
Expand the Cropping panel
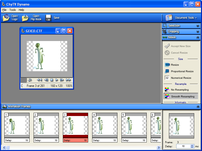[198, 32]
